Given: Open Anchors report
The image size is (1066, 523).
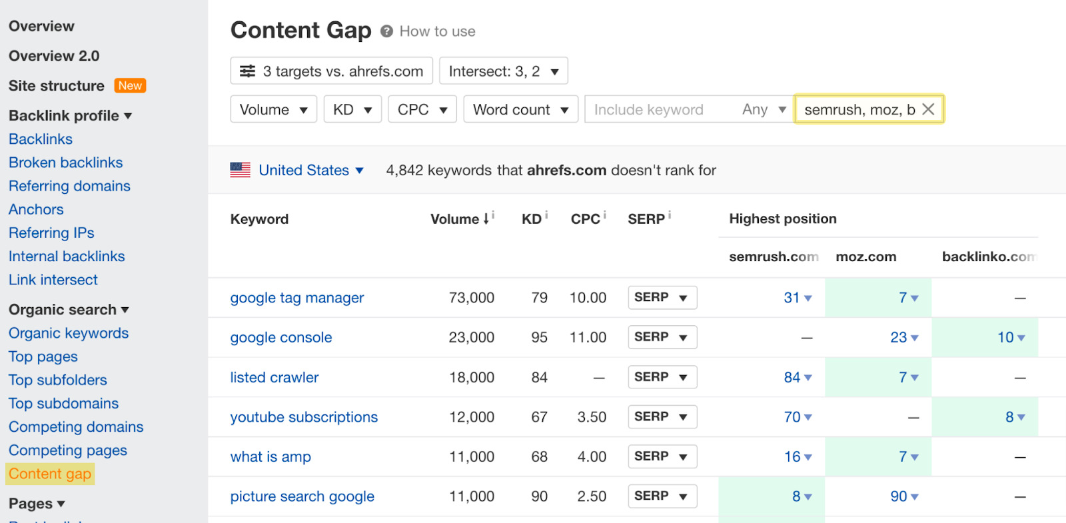Looking at the screenshot, I should tap(36, 209).
